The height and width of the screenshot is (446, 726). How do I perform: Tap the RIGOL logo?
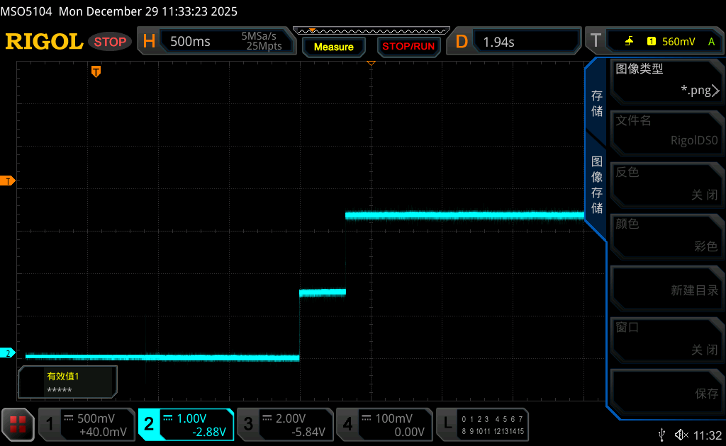point(44,42)
